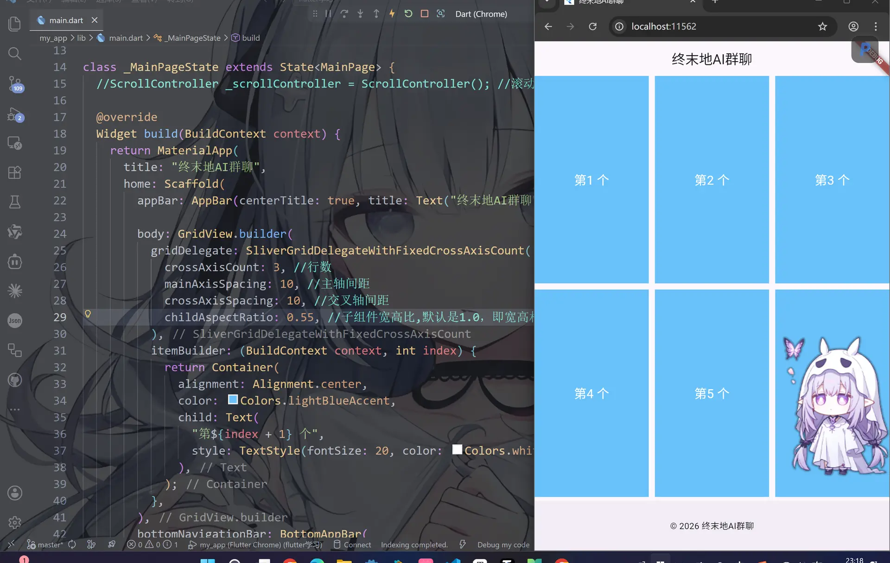This screenshot has height=563, width=890.
Task: View site information for localhost
Action: (619, 26)
